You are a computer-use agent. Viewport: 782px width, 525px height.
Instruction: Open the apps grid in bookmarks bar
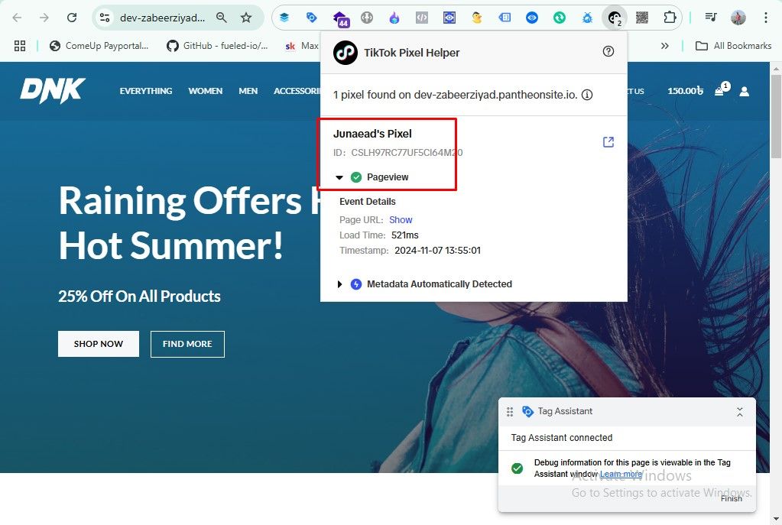point(20,46)
